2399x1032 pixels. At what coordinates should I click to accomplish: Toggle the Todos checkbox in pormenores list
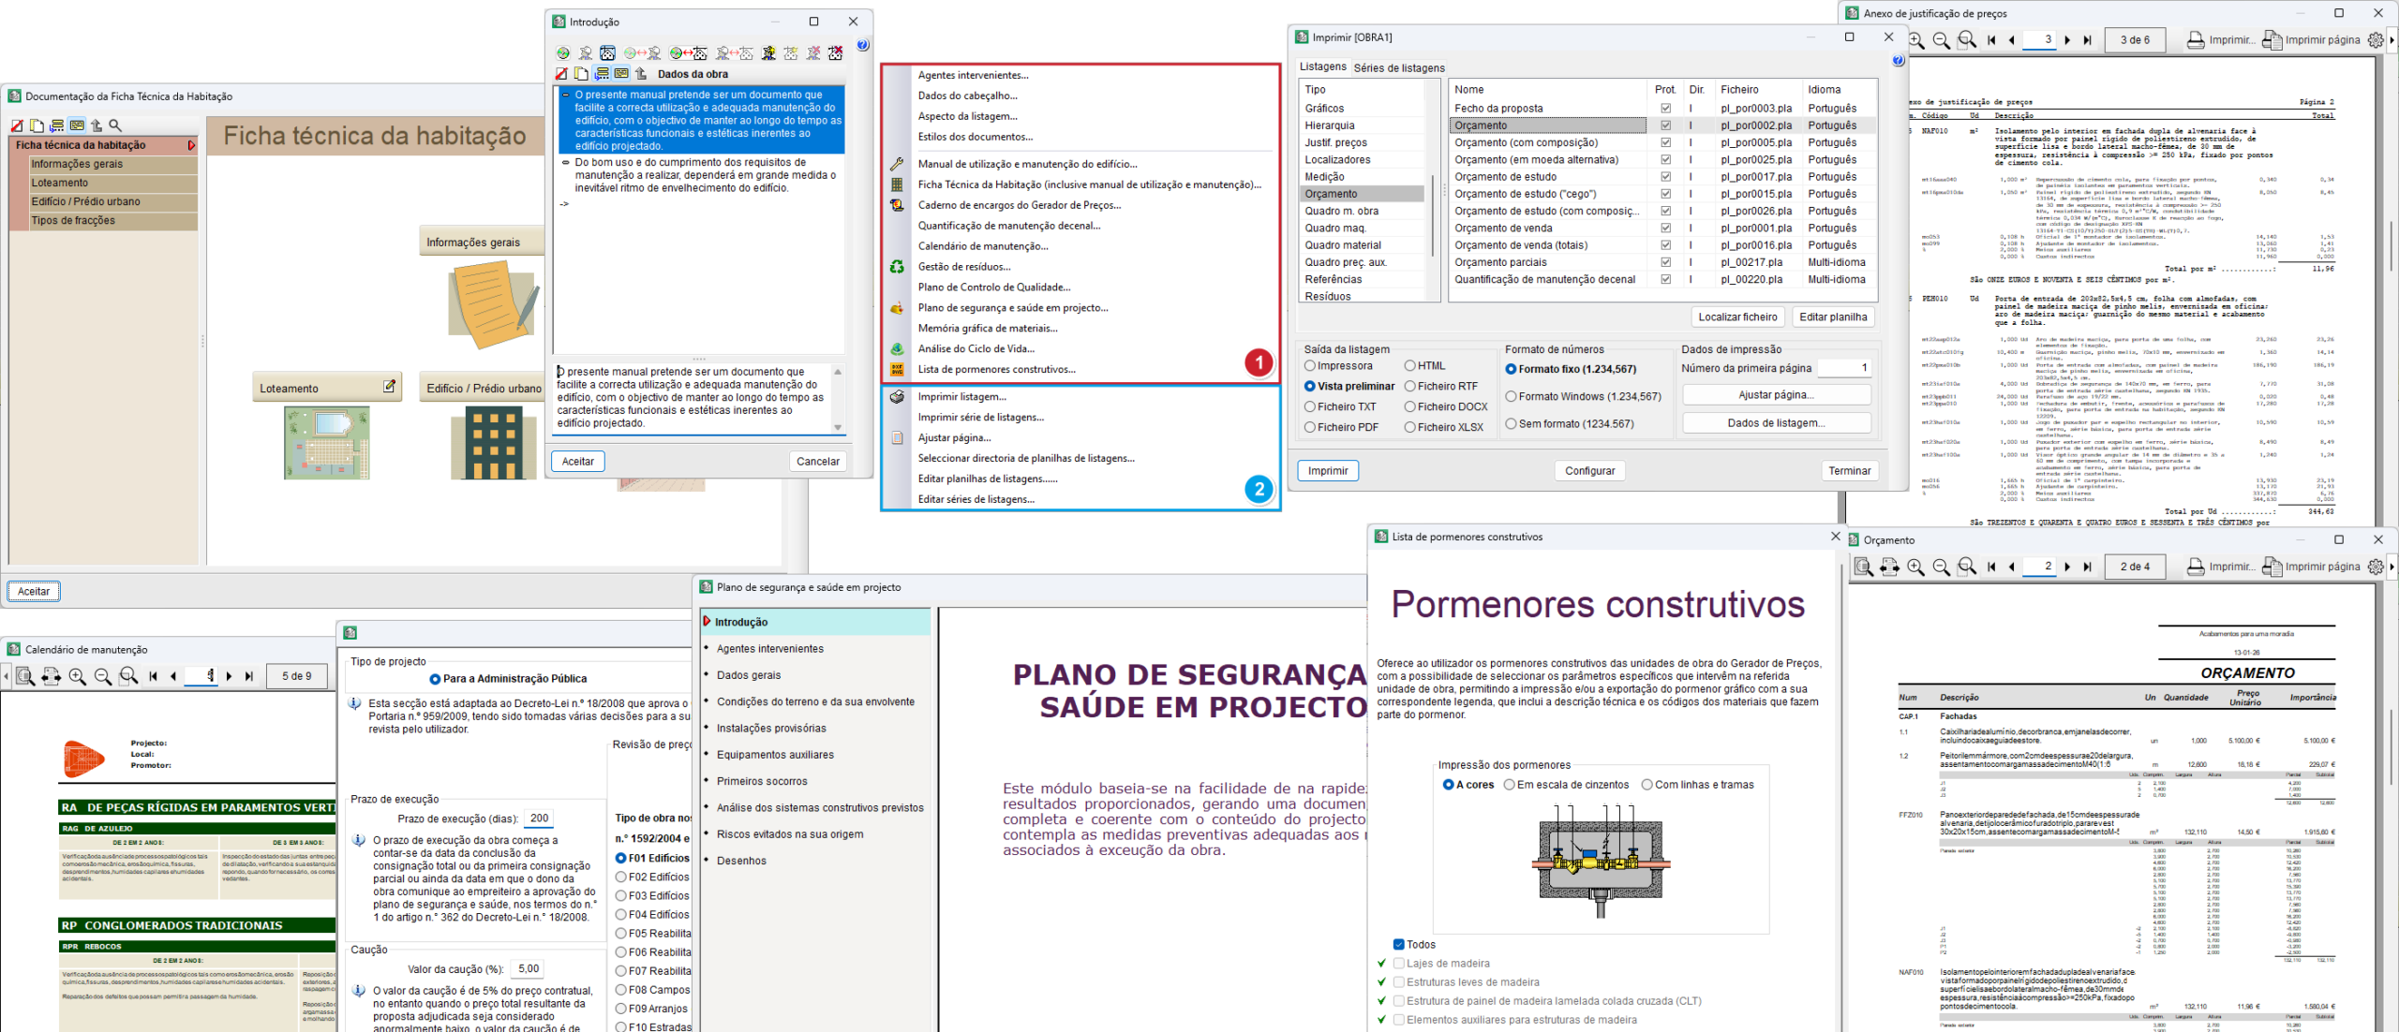click(x=1398, y=944)
